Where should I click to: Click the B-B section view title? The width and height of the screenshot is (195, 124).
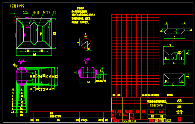86,59
